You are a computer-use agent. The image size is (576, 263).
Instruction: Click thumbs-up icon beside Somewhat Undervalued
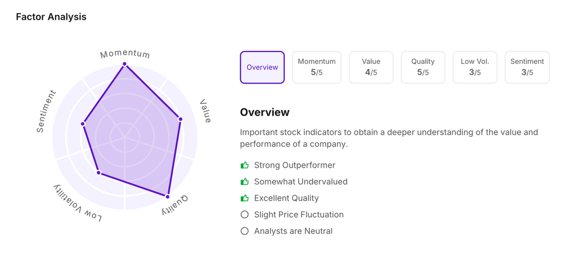point(245,182)
